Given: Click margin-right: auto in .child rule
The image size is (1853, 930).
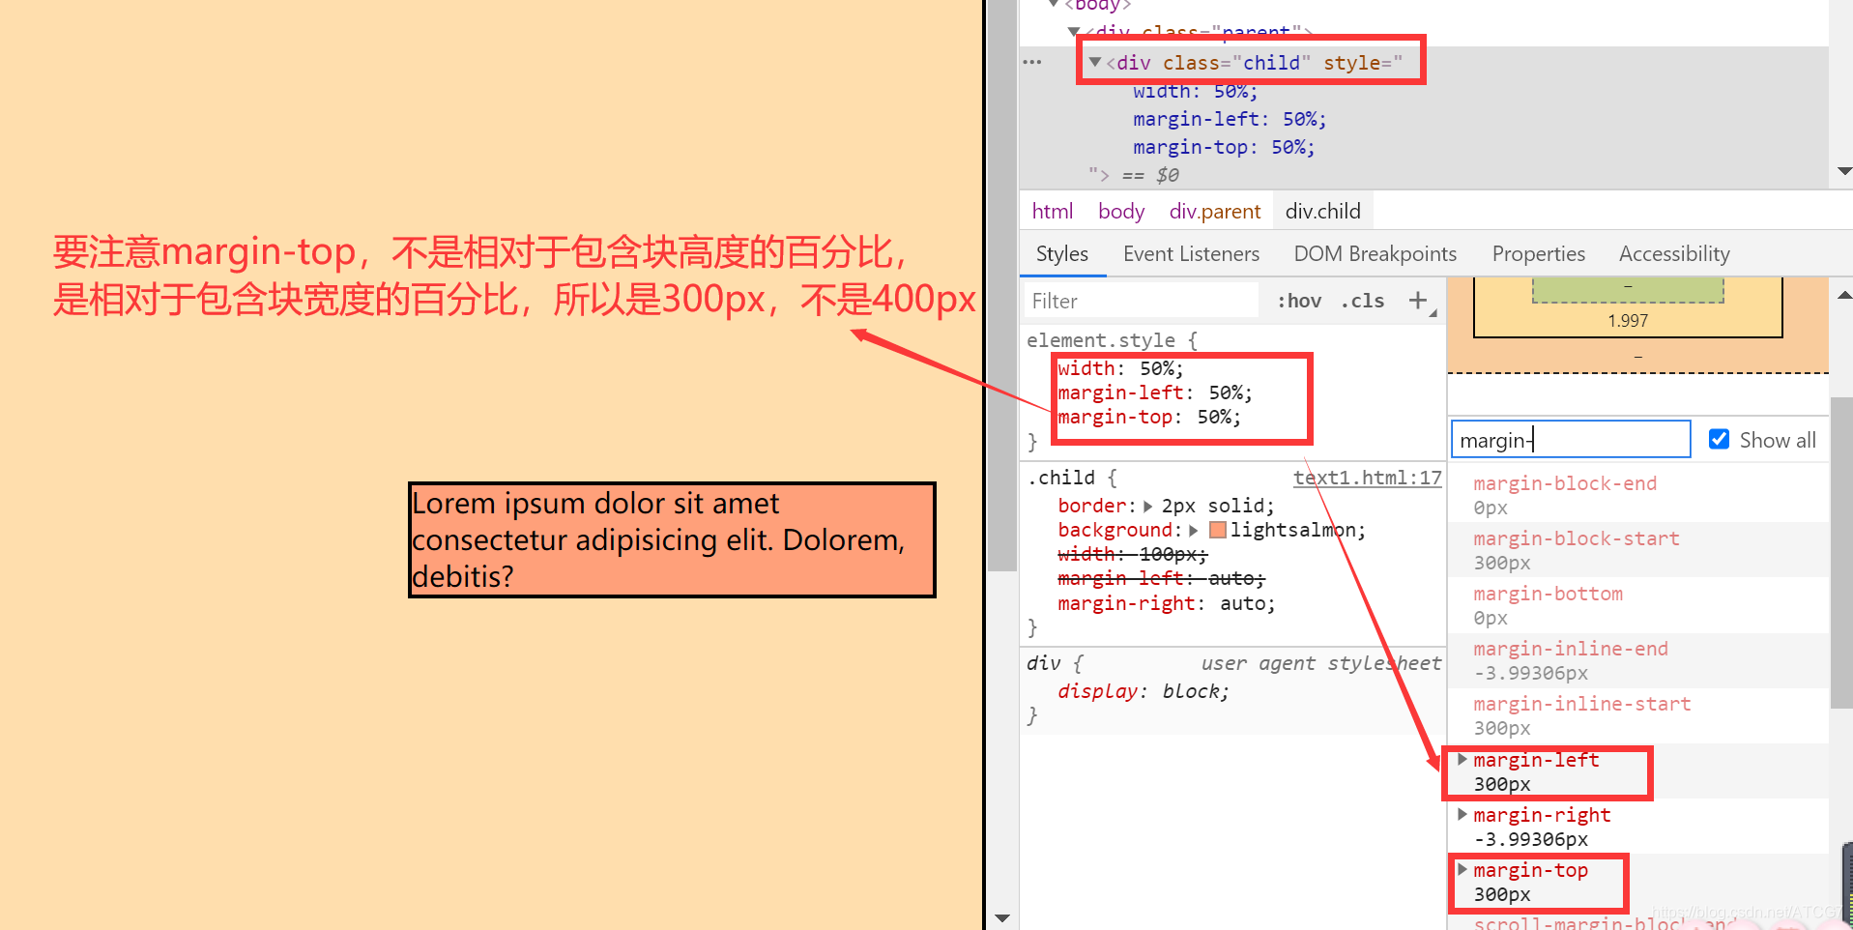Looking at the screenshot, I should [x=1167, y=603].
